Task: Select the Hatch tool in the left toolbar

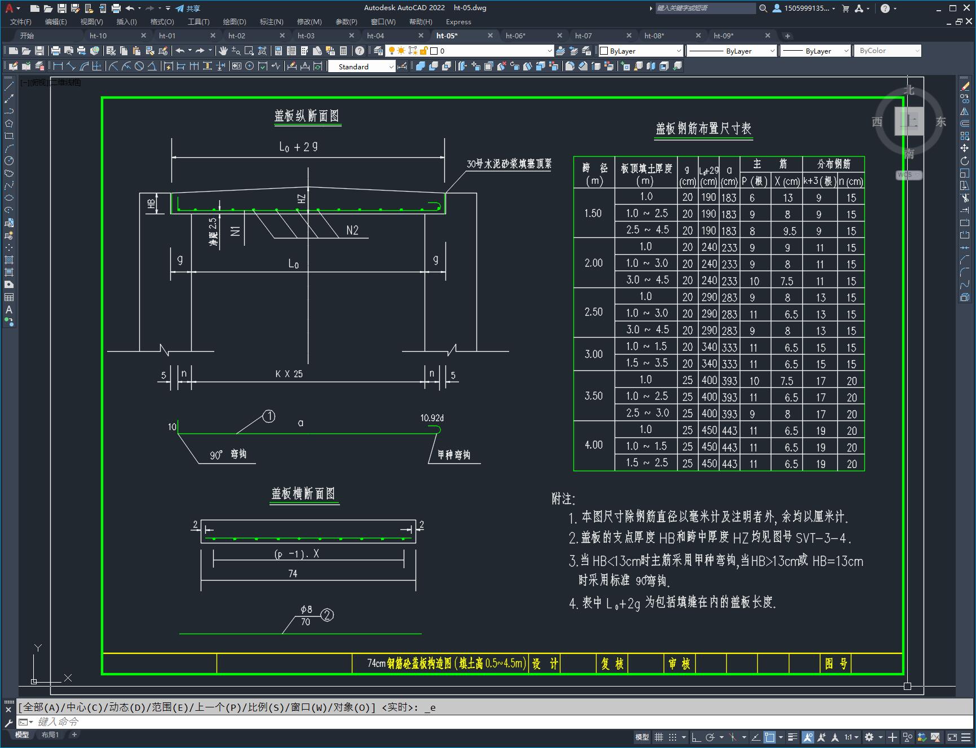Action: (9, 260)
